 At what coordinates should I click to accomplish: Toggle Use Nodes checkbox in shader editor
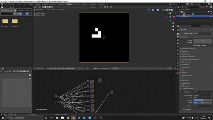click(x=67, y=68)
